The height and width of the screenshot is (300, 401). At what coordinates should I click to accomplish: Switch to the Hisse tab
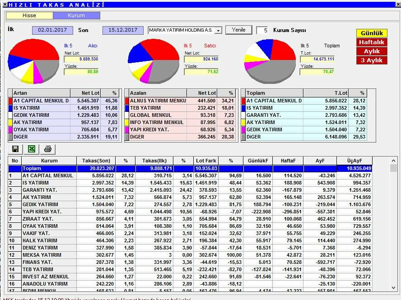coord(29,15)
